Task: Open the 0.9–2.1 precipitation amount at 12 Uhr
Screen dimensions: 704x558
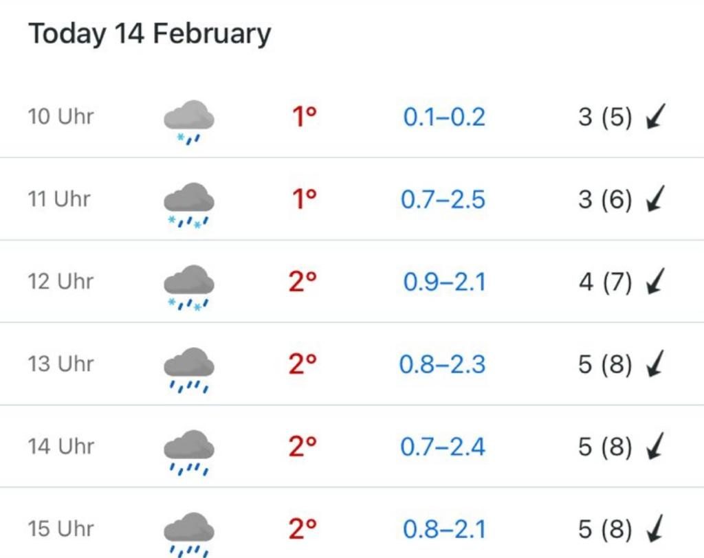Action: 445,282
